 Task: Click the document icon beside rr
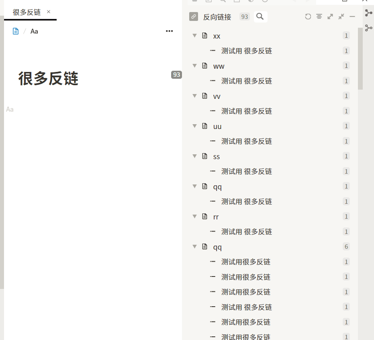tap(204, 216)
